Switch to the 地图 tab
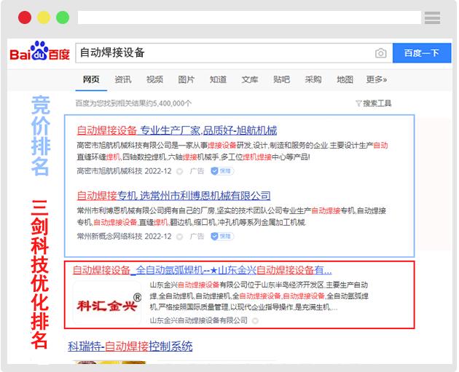This screenshot has width=459, height=372. point(345,79)
